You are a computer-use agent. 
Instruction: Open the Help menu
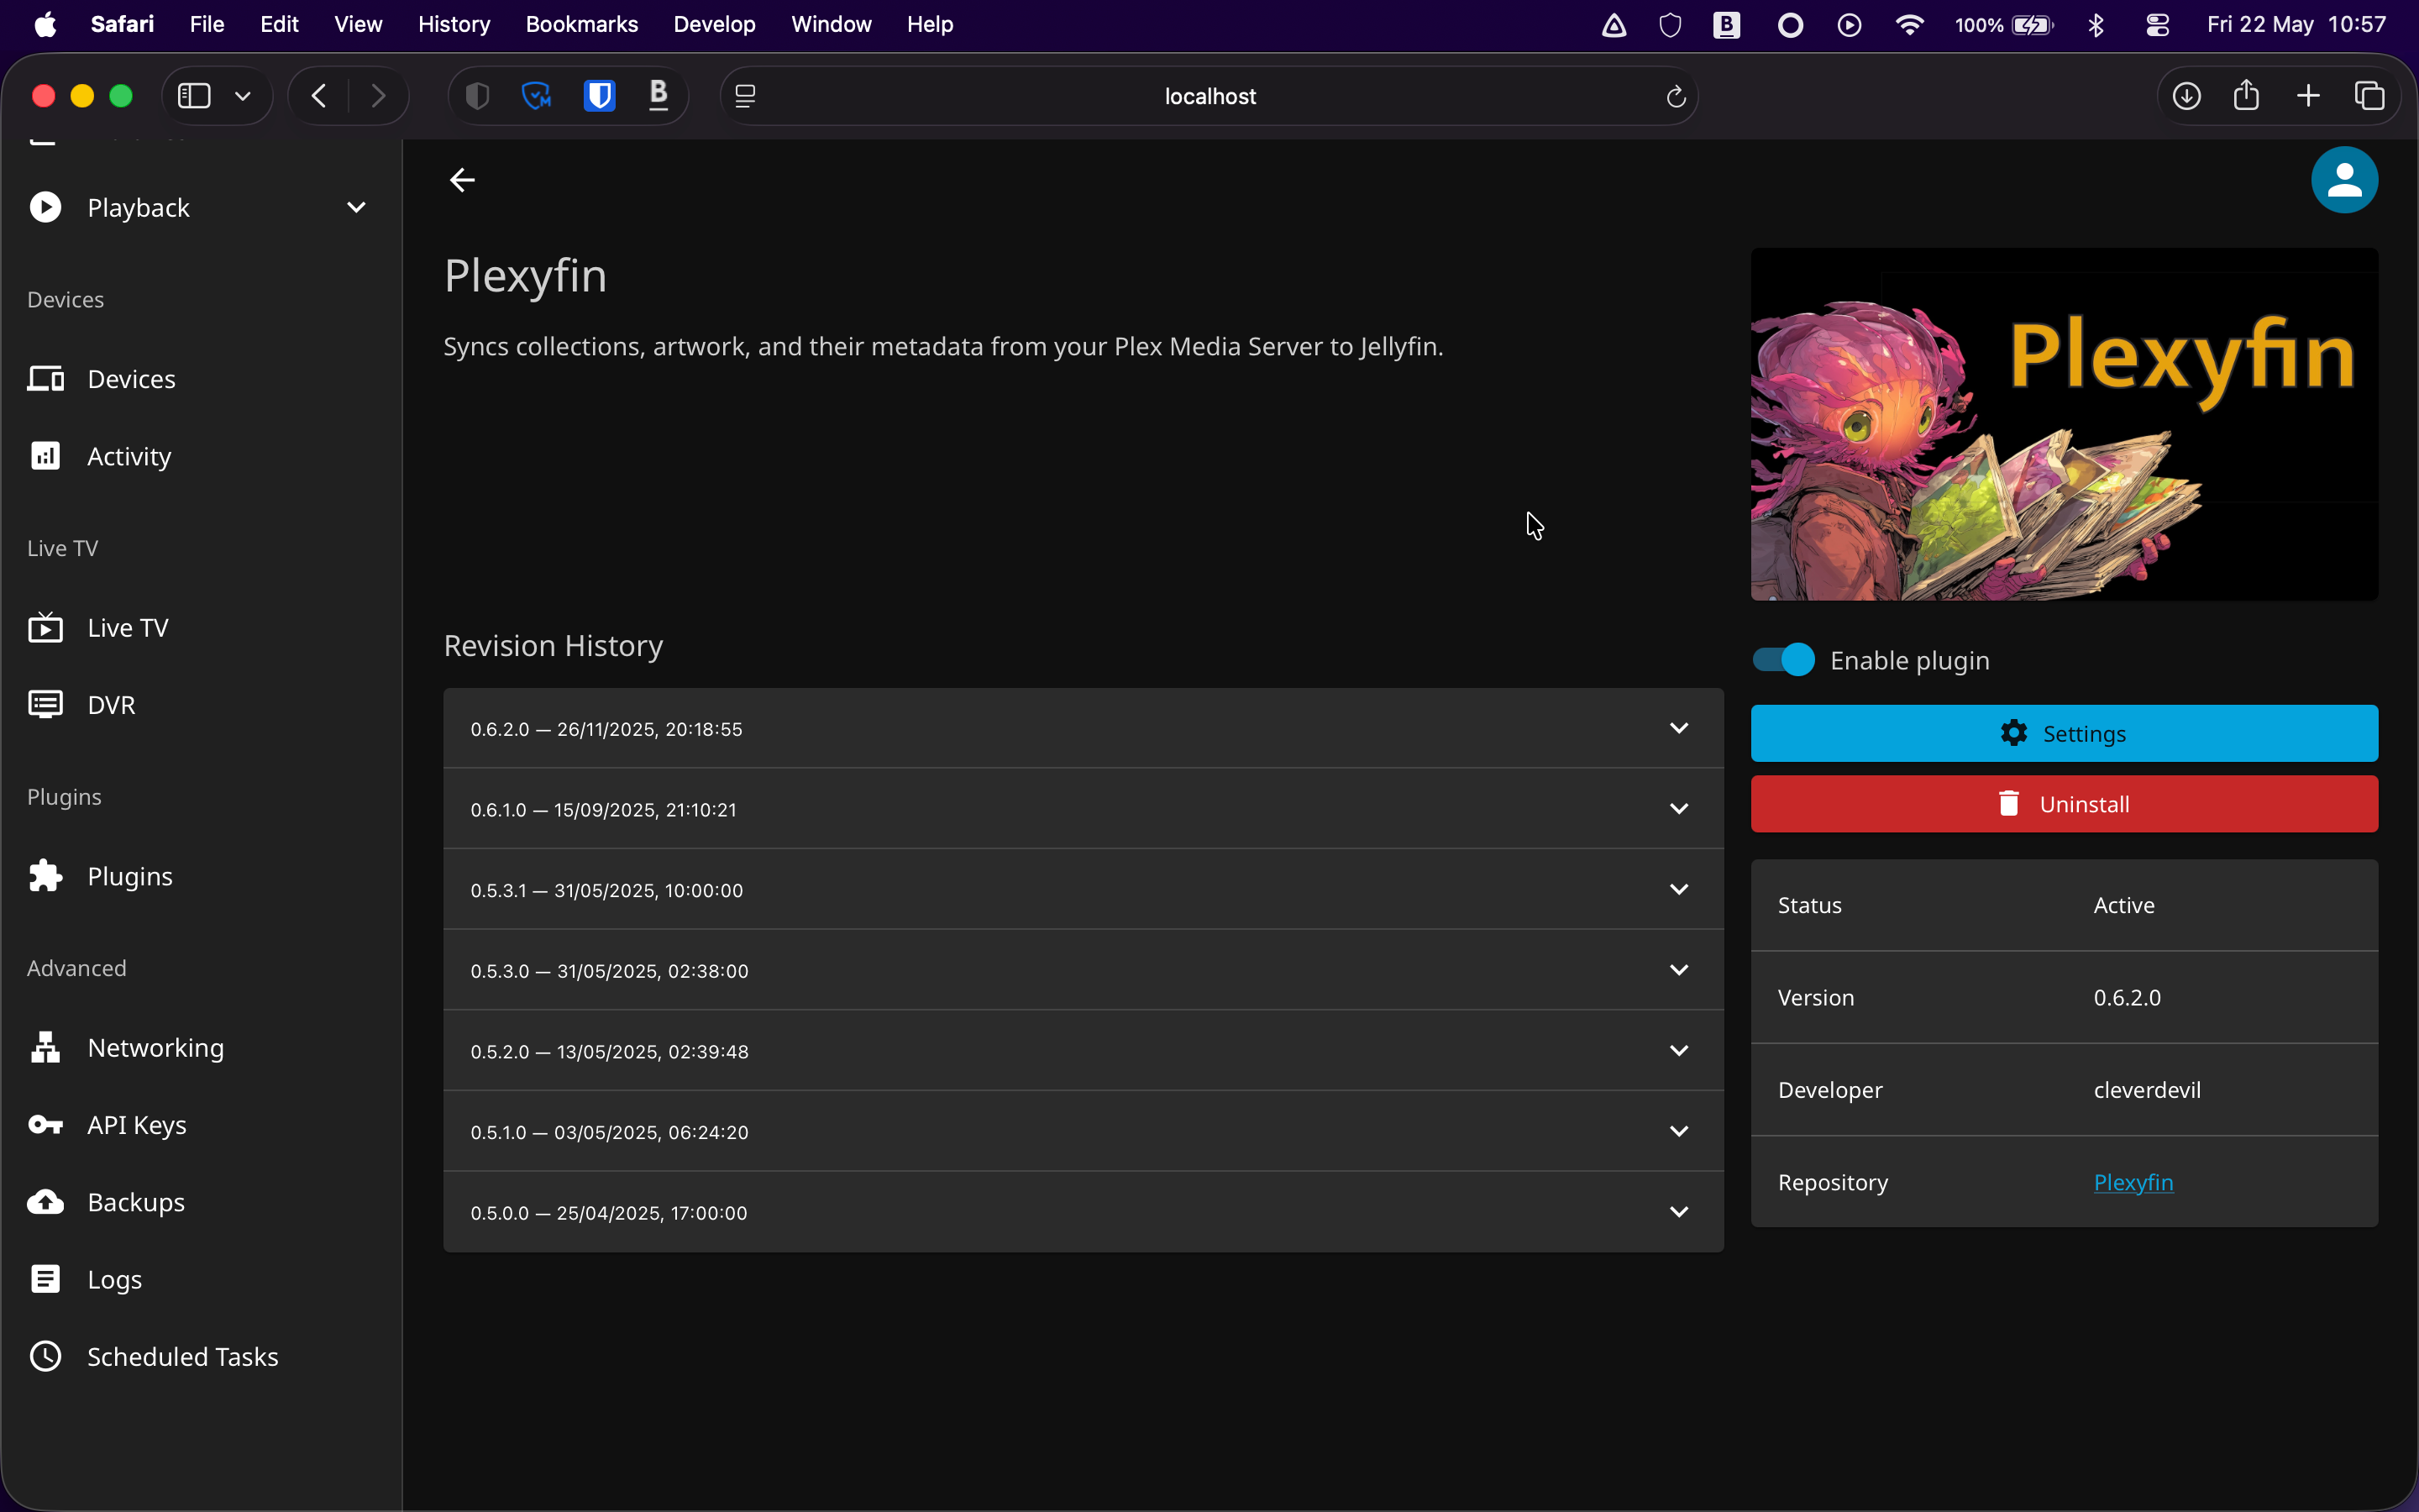(930, 24)
